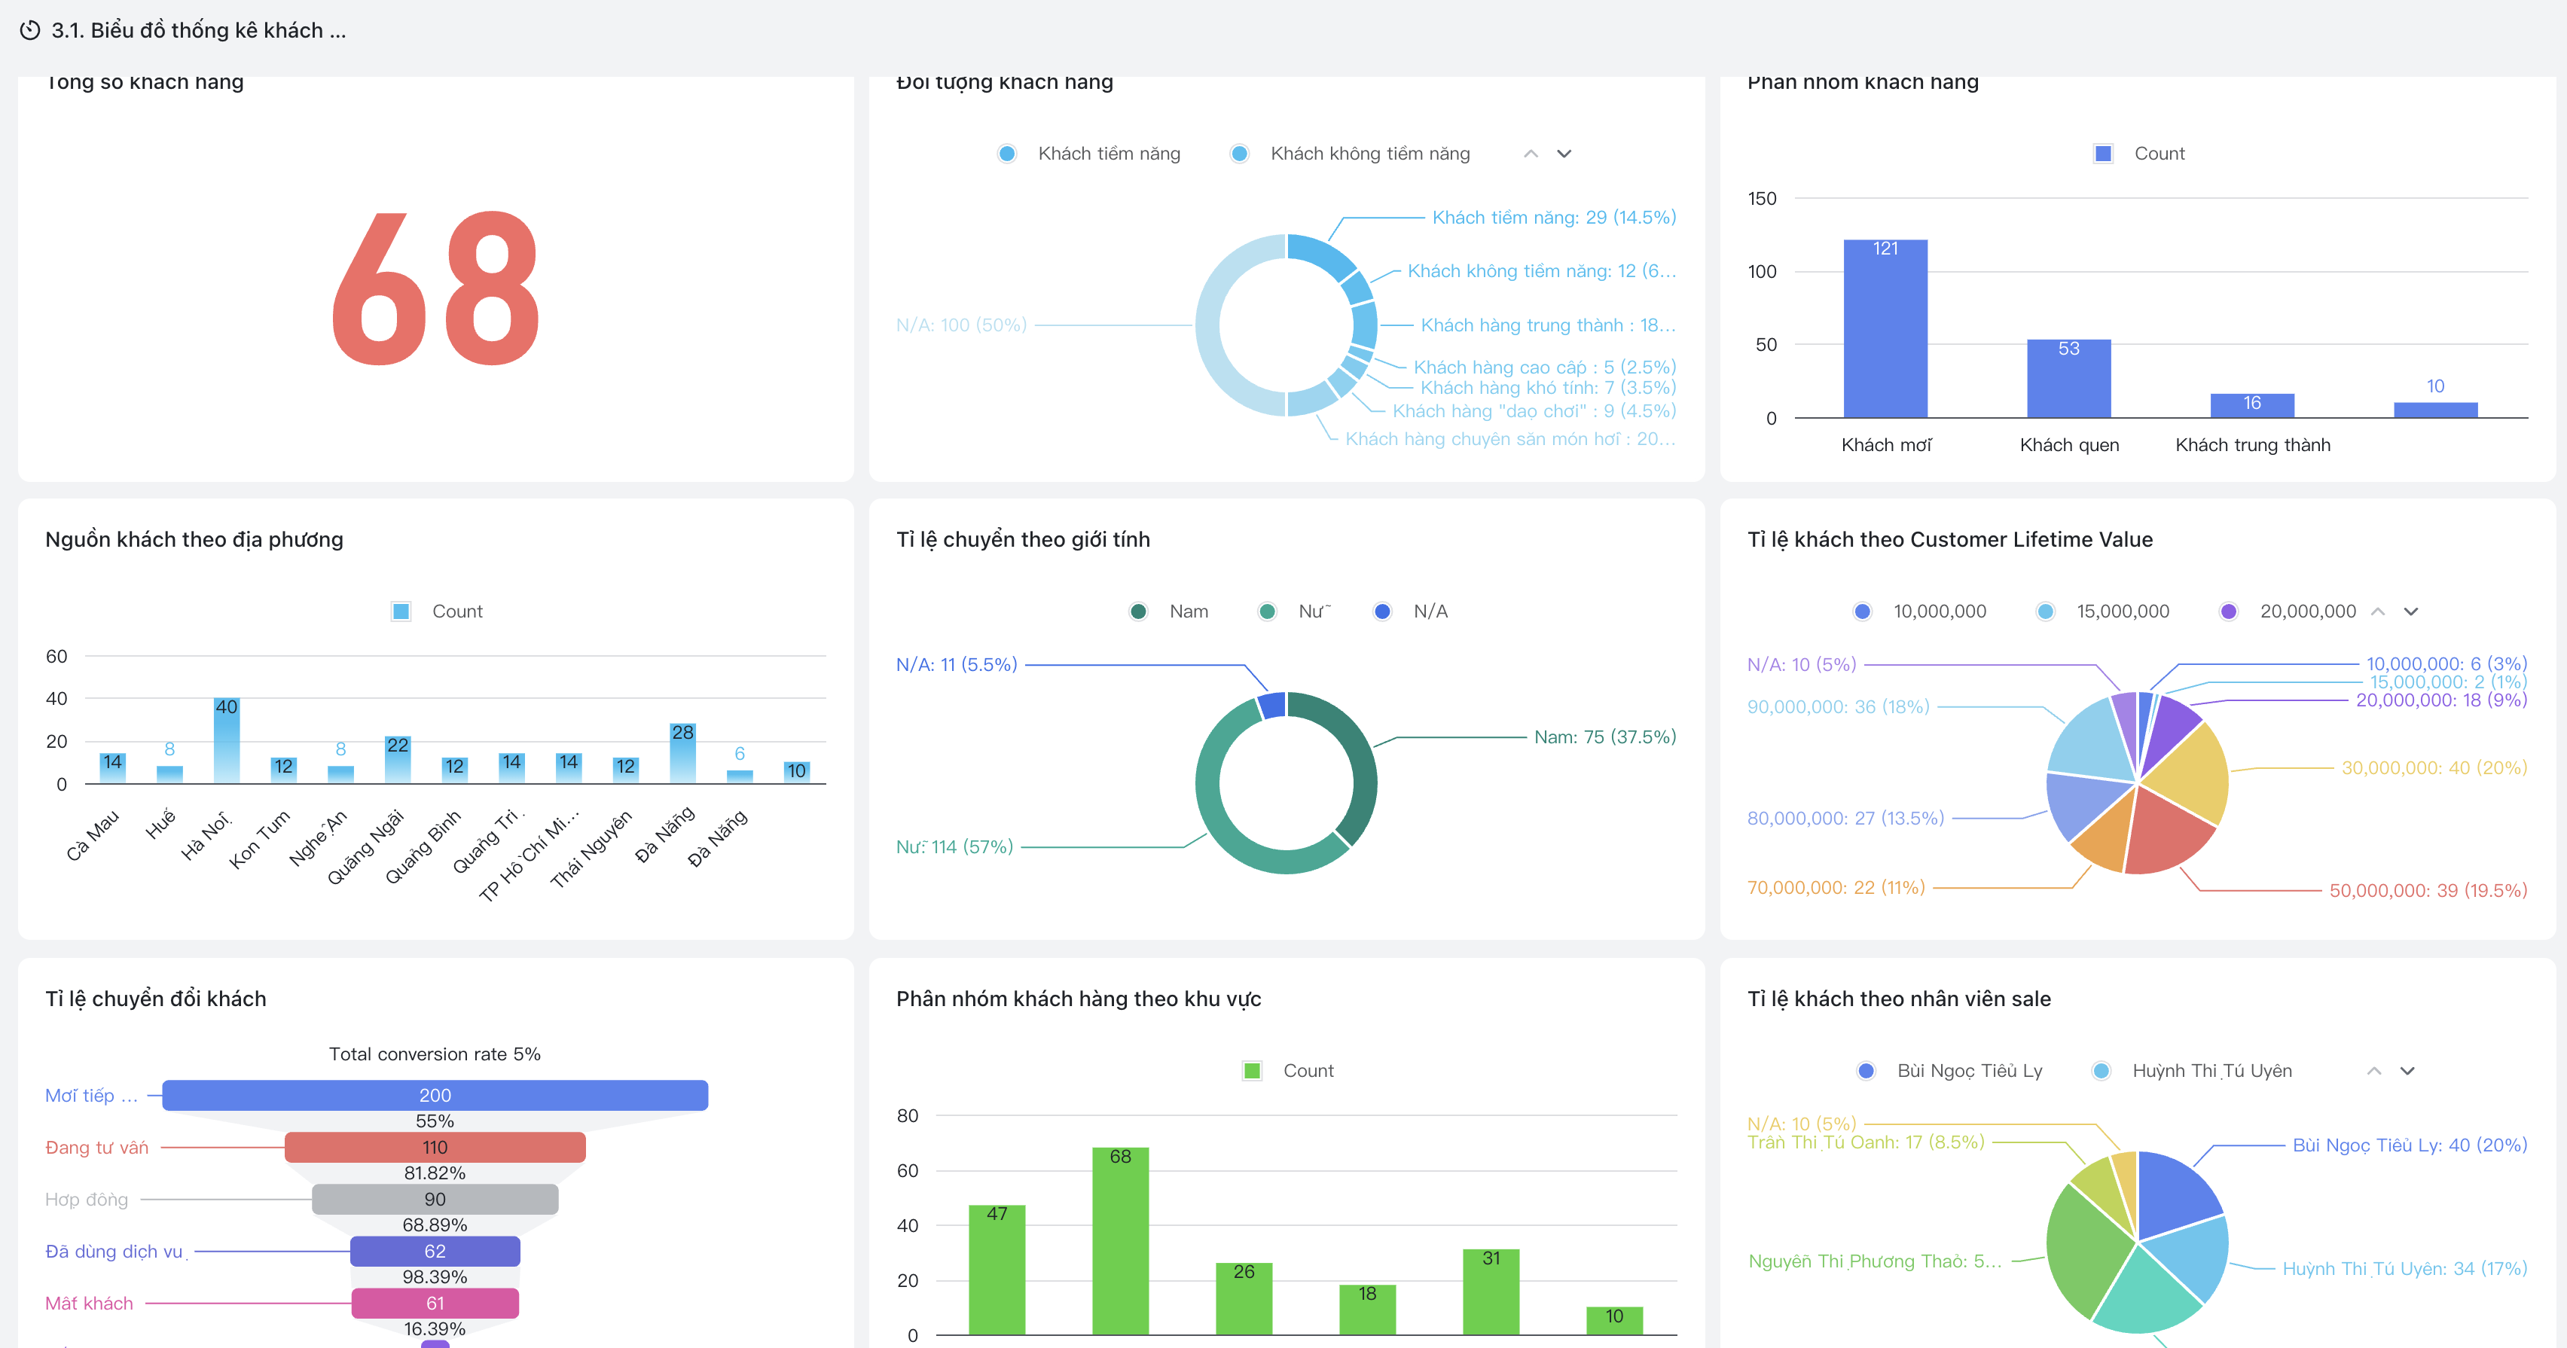Click the clock icon beside dashboard title

coord(30,30)
